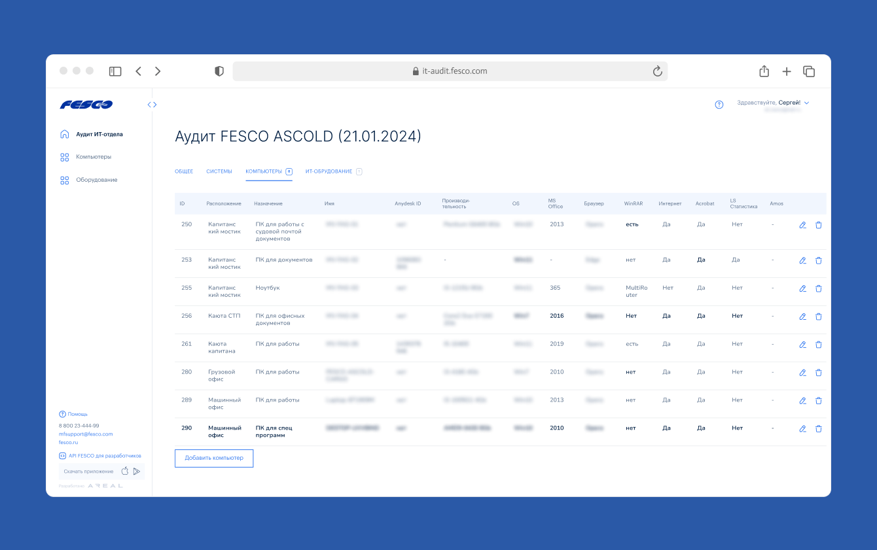
Task: Click the it-audit.fesco.com address bar
Action: pyautogui.click(x=450, y=71)
